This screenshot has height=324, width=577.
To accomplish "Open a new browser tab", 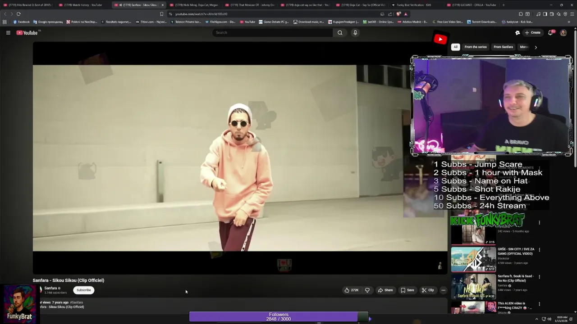I will click(504, 5).
